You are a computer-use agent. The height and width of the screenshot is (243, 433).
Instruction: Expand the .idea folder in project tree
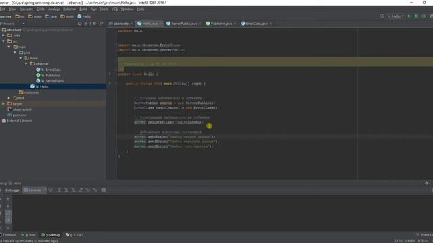point(3,35)
